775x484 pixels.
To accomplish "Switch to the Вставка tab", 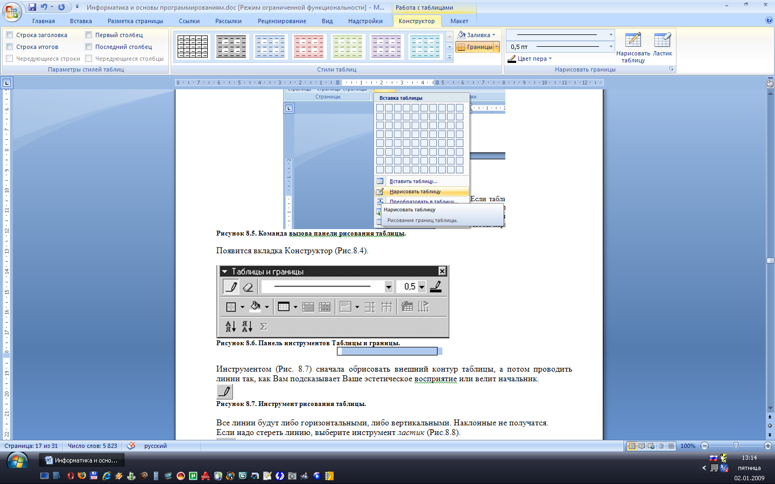I will (81, 21).
